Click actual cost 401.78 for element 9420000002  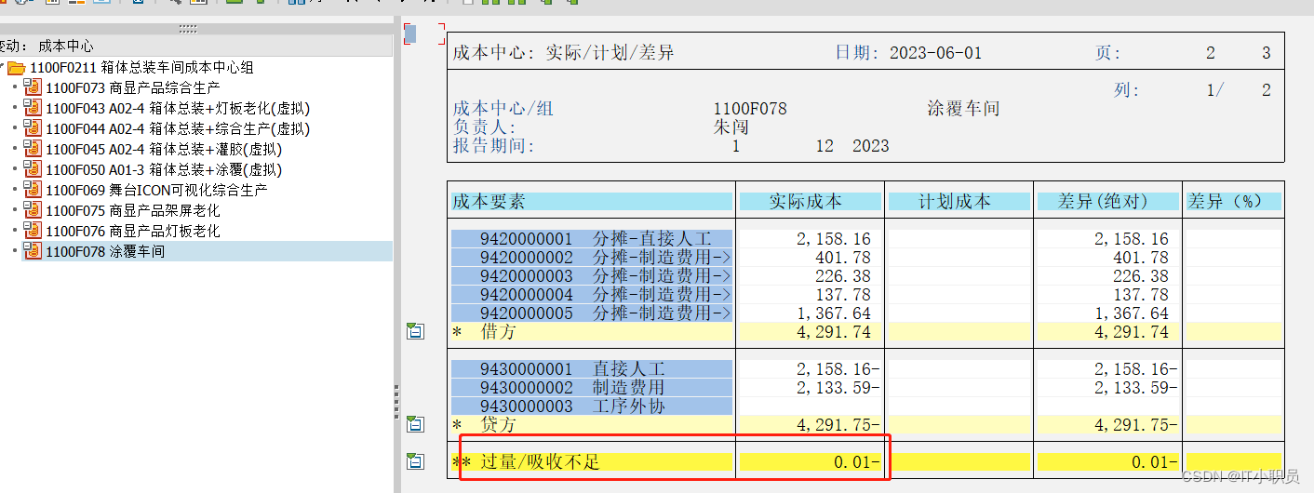(843, 258)
